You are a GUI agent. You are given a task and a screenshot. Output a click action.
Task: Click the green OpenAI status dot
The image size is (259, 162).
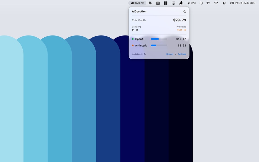tap(133, 39)
